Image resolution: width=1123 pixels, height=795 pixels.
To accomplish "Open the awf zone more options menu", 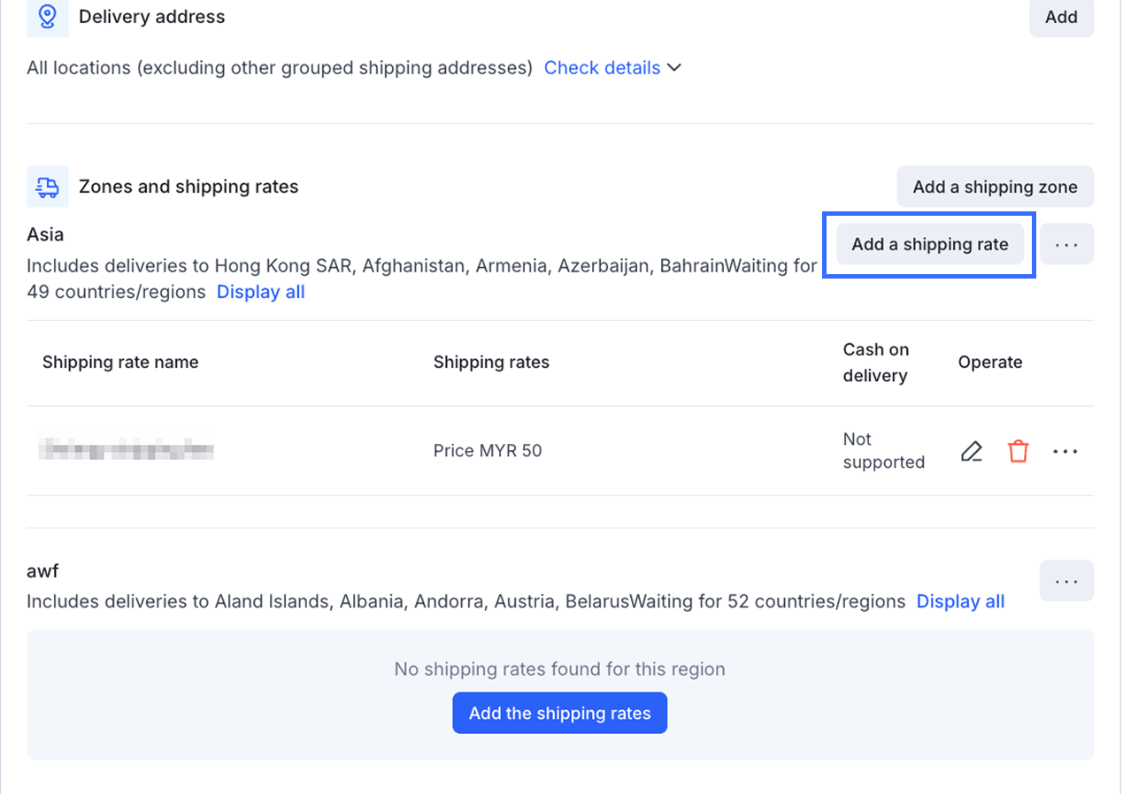I will pyautogui.click(x=1066, y=581).
